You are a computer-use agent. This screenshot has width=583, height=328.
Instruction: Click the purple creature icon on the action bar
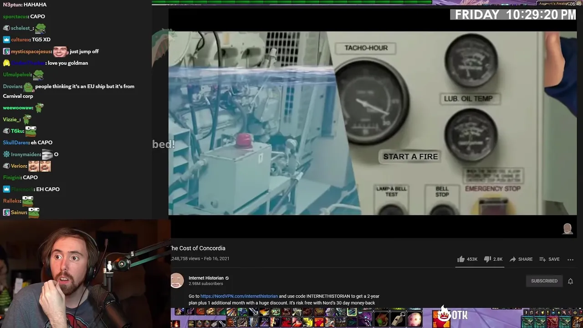(x=365, y=319)
